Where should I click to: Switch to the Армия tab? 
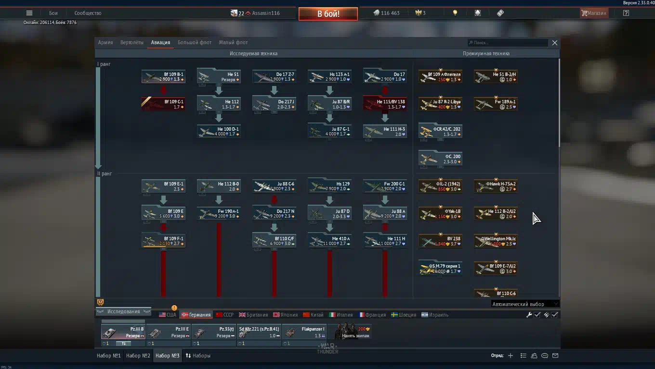(x=105, y=42)
